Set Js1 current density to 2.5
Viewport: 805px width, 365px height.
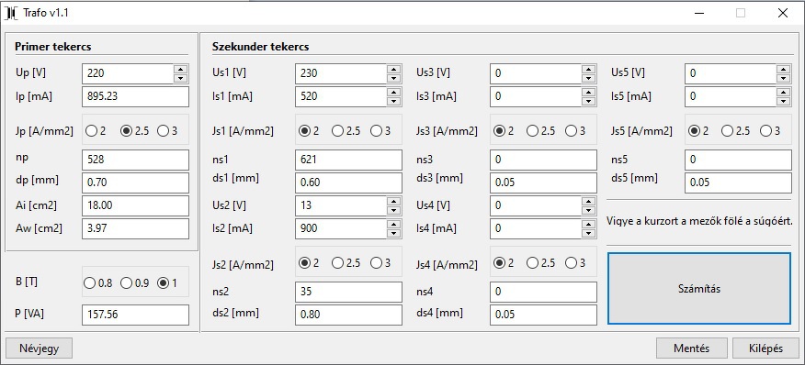(x=346, y=131)
